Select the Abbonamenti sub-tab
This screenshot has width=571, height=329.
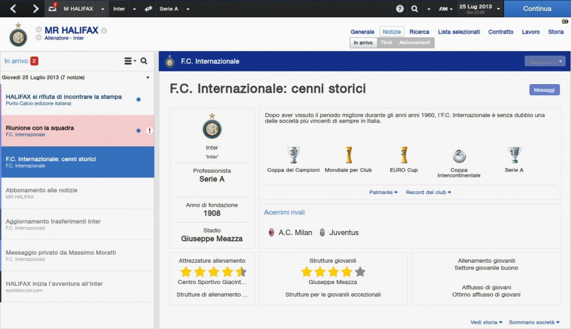pyautogui.click(x=415, y=43)
